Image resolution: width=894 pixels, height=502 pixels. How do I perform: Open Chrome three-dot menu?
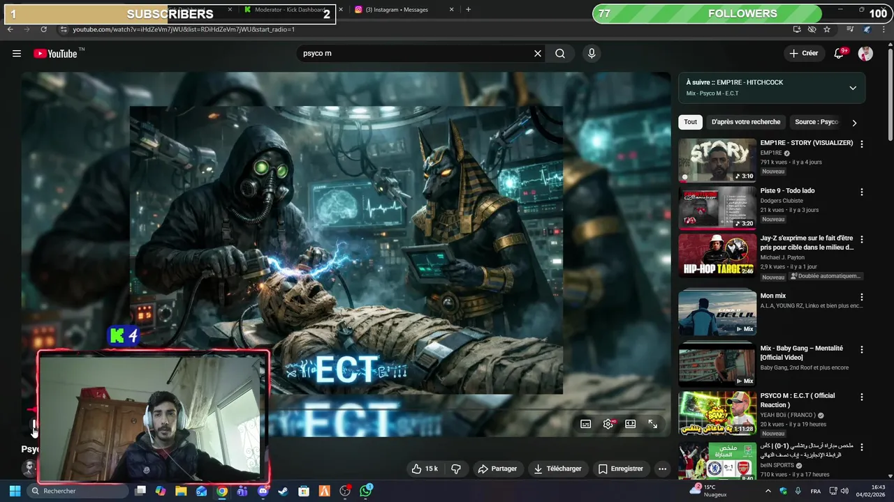884,29
